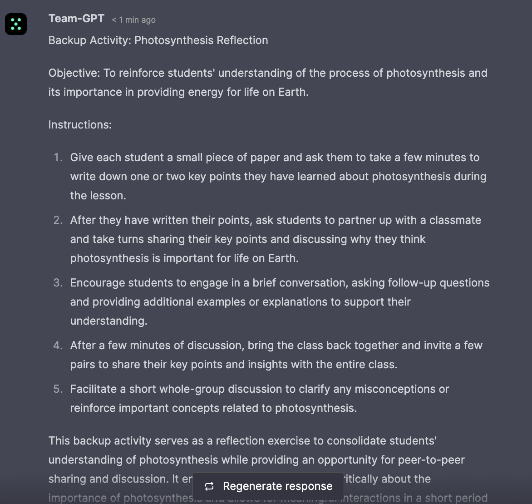The height and width of the screenshot is (504, 532).
Task: Click the Objective paragraph text
Action: [x=268, y=83]
